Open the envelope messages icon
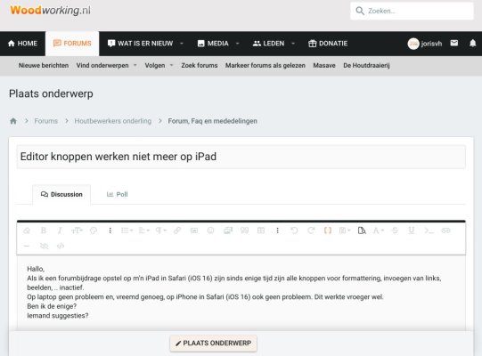The width and height of the screenshot is (482, 356). pos(454,43)
